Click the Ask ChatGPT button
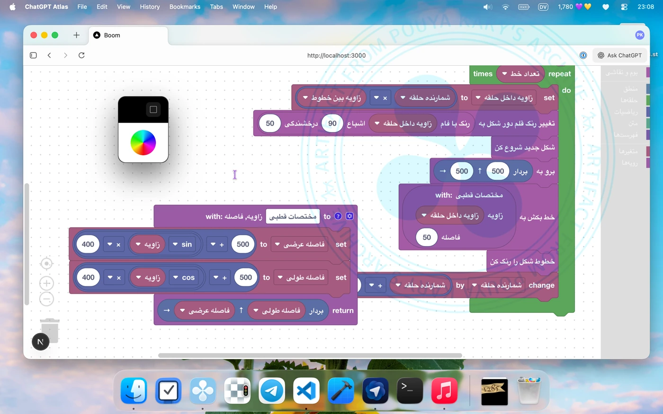 point(620,55)
